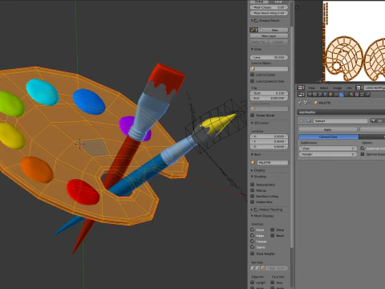Open the Constraints properties tab icon
385x289 pixels.
tap(336, 95)
